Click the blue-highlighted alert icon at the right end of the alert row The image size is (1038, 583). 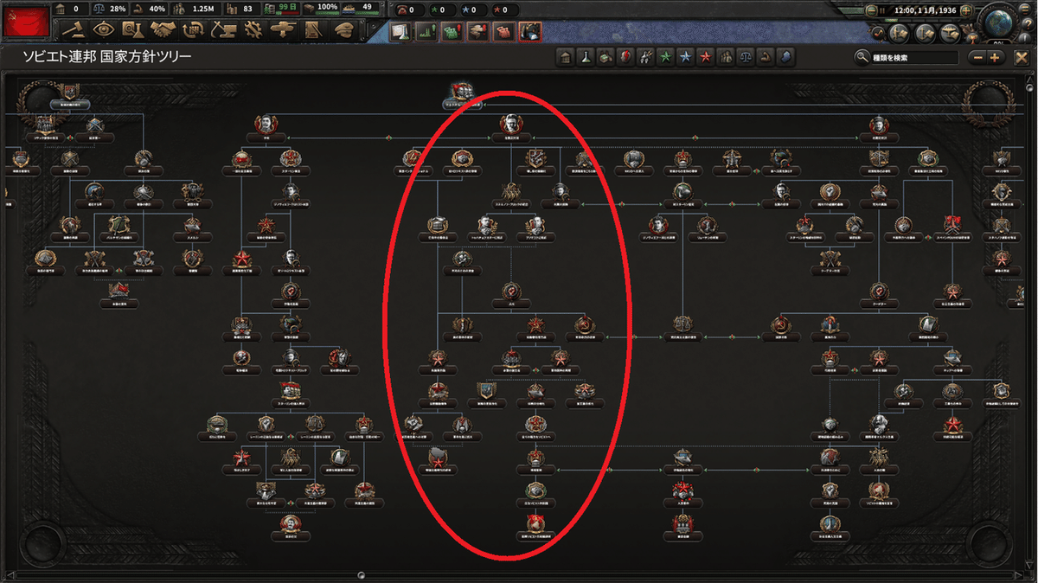click(529, 31)
